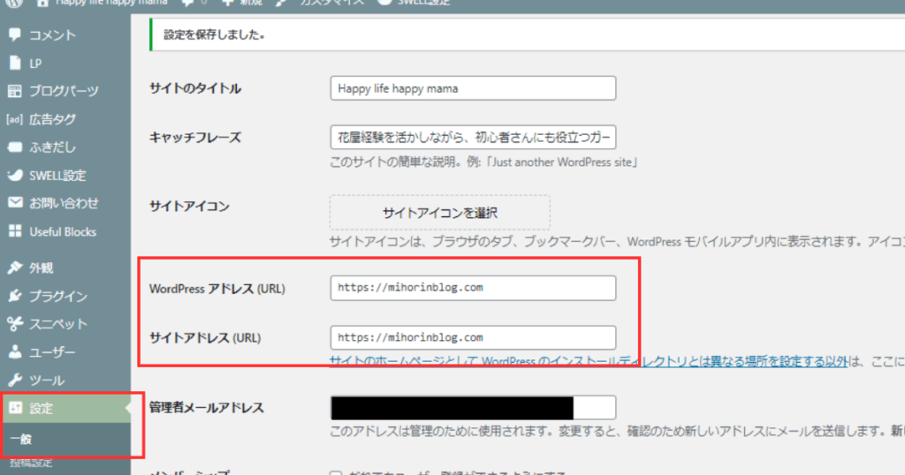
Task: Click the スニペット scissors icon
Action: [x=14, y=324]
